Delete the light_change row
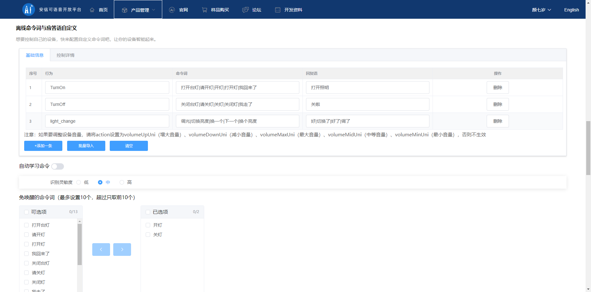Image resolution: width=591 pixels, height=292 pixels. [498, 121]
